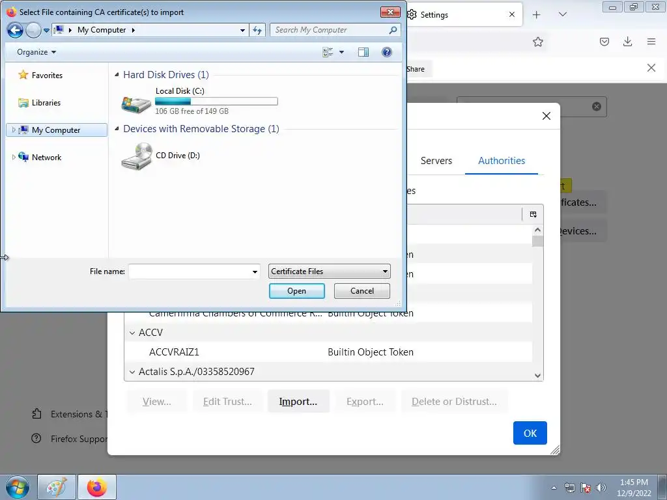Open the Firefox application menu
Image resolution: width=667 pixels, height=500 pixels.
tap(651, 42)
